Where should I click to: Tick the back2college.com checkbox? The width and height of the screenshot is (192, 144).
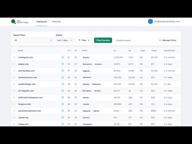point(14,84)
